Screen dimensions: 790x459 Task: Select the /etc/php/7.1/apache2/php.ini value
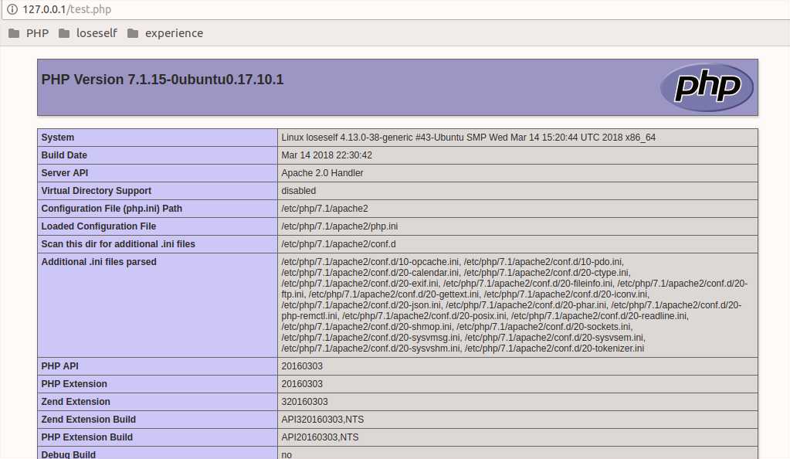(339, 226)
